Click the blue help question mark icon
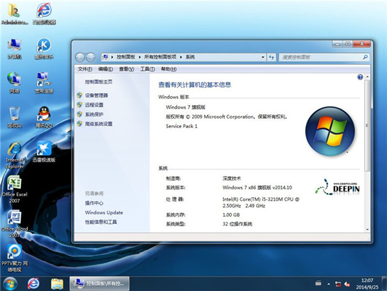 360,77
